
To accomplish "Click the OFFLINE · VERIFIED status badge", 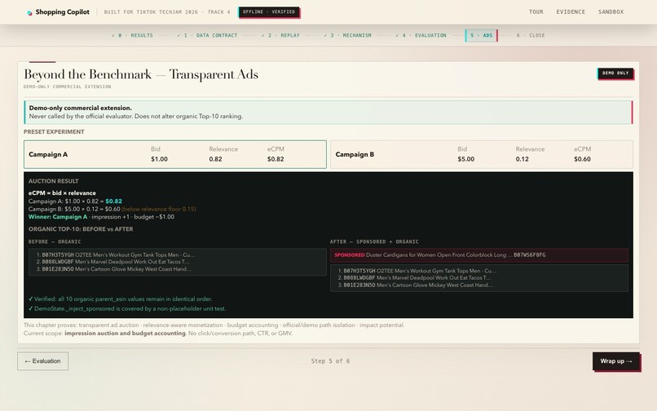I will [x=269, y=11].
